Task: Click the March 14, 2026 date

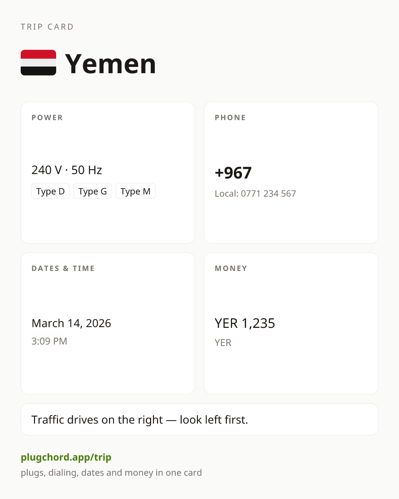Action: coord(71,323)
